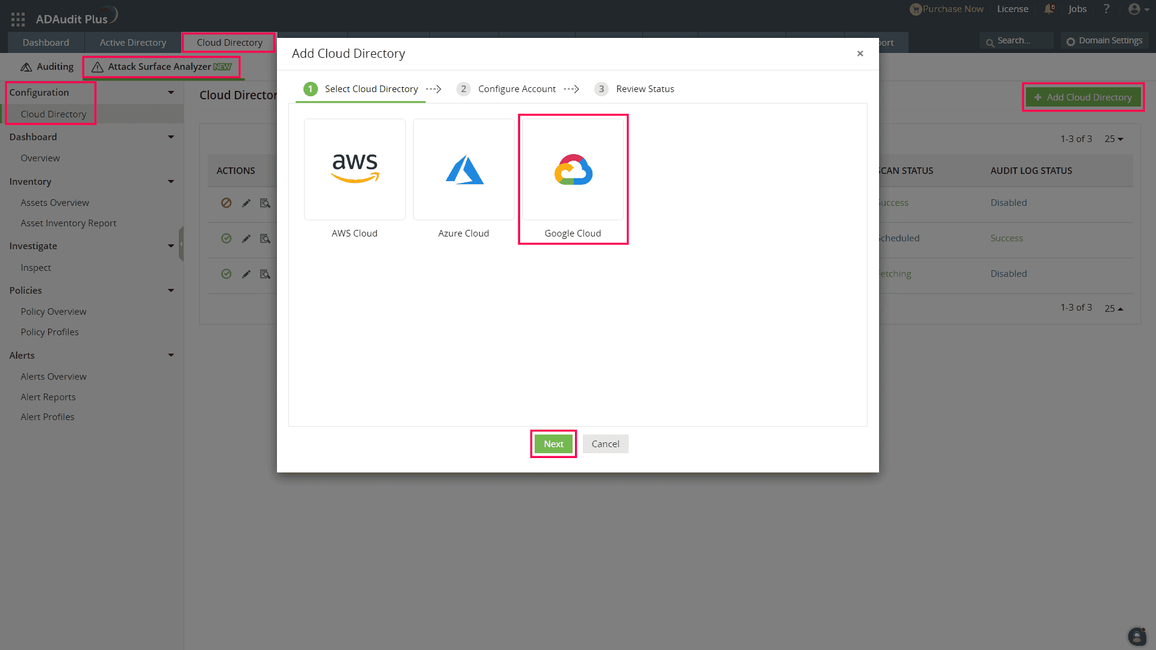Click the edit pencil in first row
Screen dimensions: 1156x650
click(x=246, y=203)
